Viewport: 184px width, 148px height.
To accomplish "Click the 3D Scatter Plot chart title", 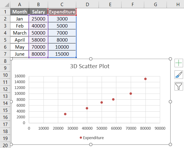I will click(90, 66).
